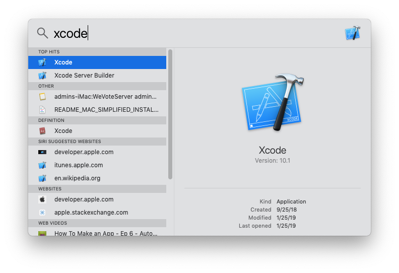
Task: Click the Modified date value
Action: point(286,218)
